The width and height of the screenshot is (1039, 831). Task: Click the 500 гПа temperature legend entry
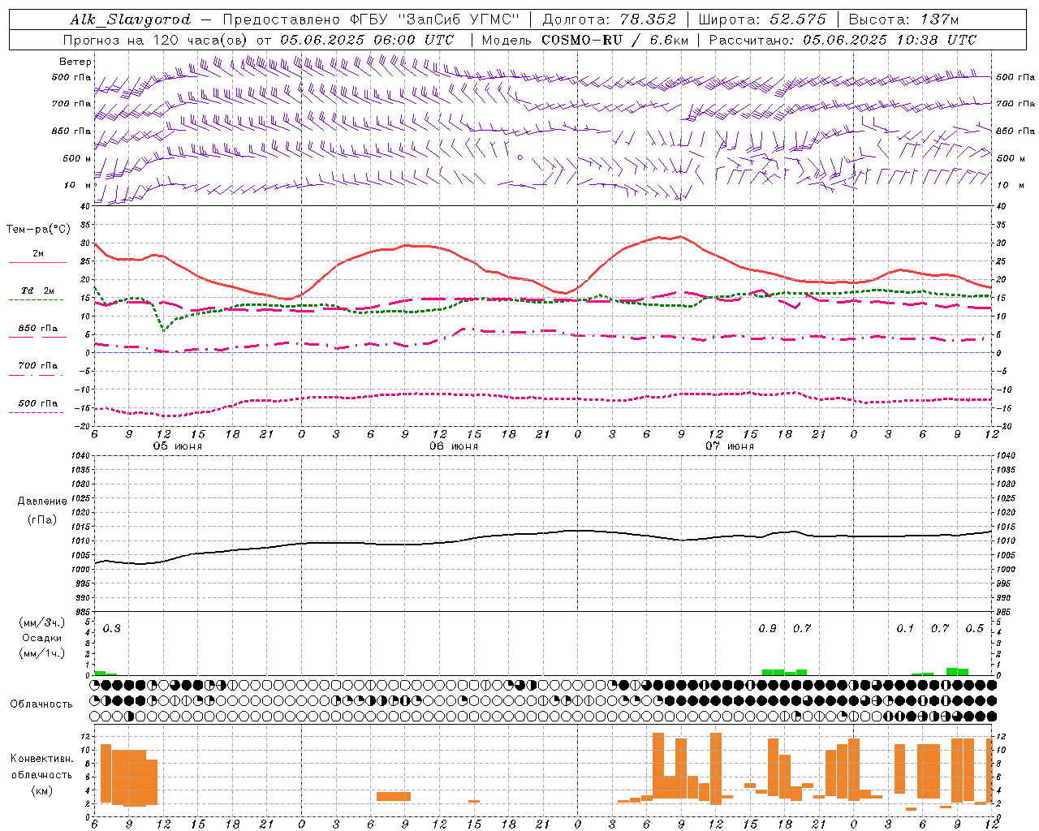click(38, 403)
